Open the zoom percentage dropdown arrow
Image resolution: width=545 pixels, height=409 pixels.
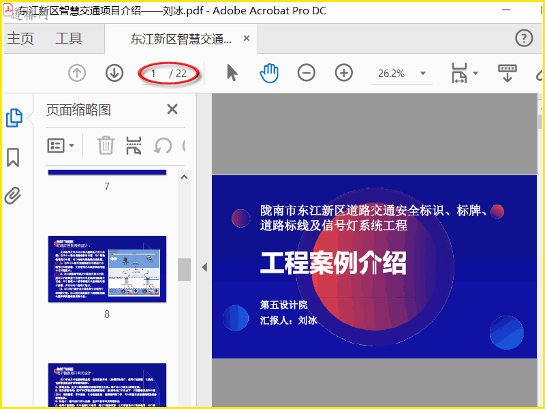(423, 74)
